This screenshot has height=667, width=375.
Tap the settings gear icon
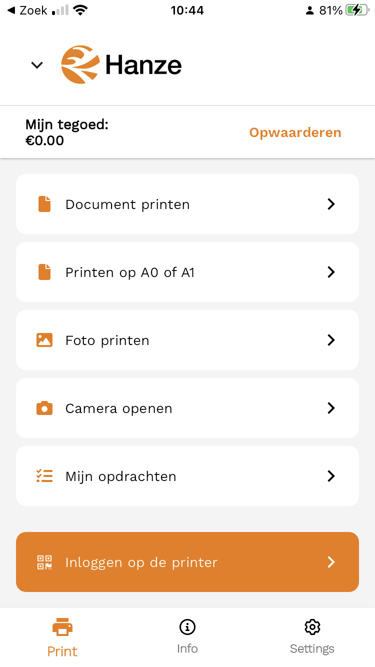[312, 626]
